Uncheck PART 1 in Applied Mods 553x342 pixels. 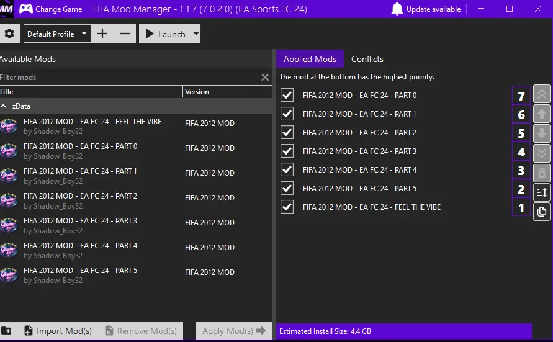point(287,114)
